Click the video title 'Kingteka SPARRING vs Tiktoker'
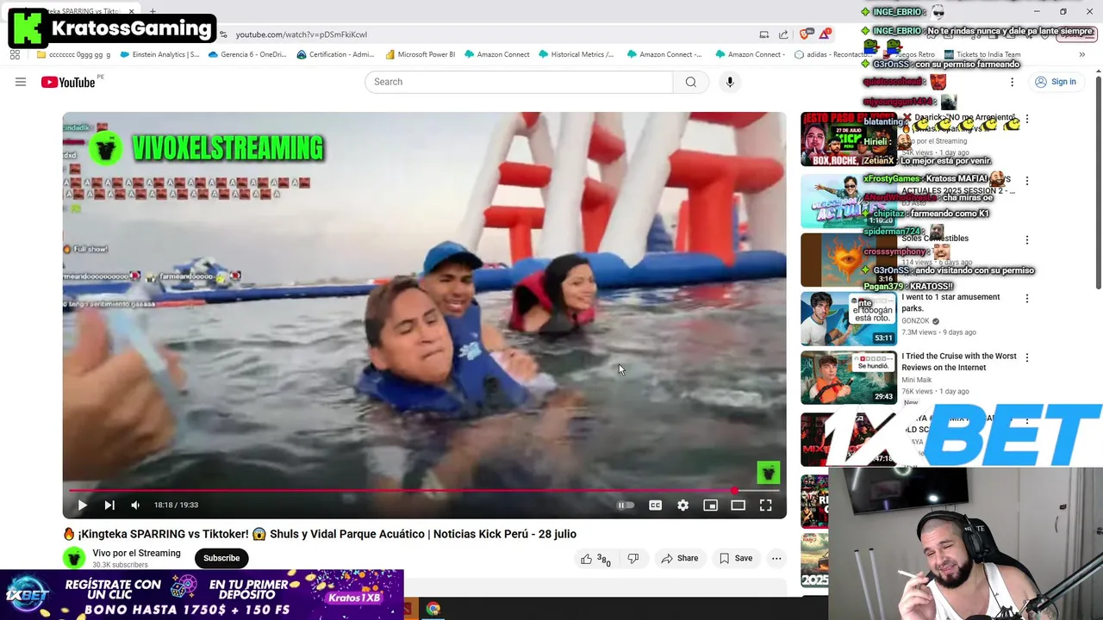The height and width of the screenshot is (620, 1103). point(320,534)
